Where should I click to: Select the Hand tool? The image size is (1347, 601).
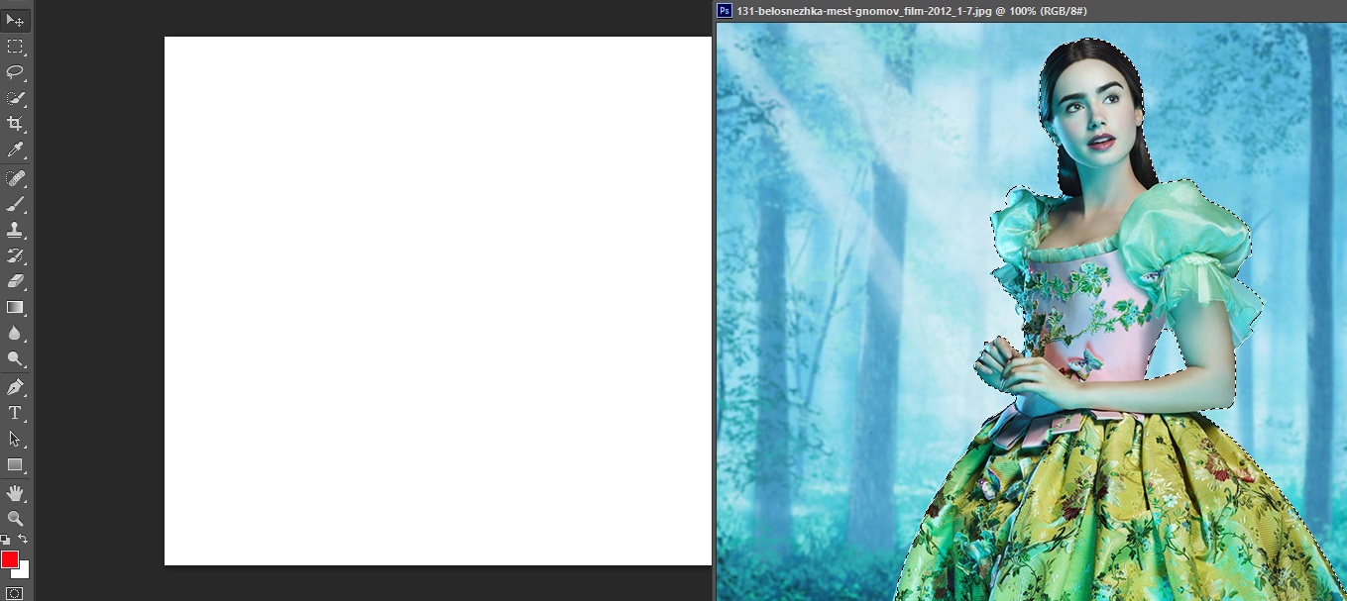pyautogui.click(x=15, y=492)
